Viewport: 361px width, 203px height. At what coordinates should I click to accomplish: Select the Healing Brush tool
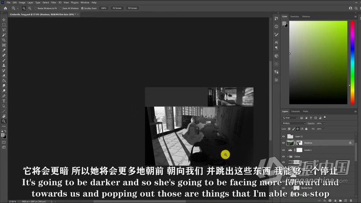point(4,55)
